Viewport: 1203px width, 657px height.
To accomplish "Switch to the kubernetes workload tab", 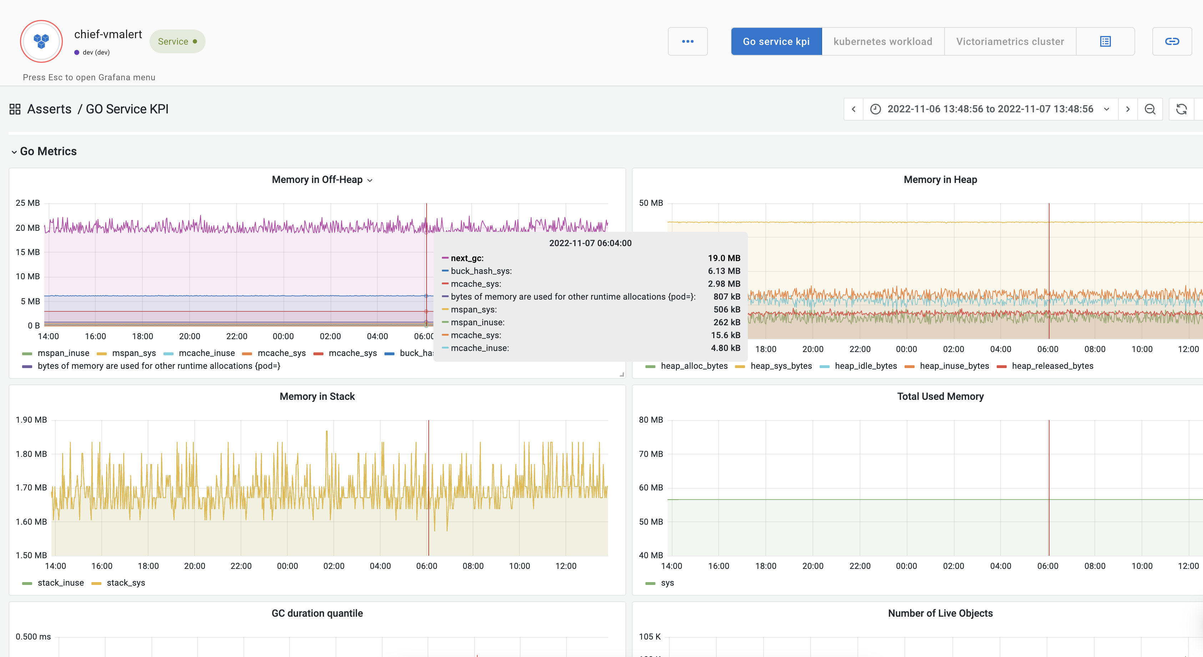I will [x=883, y=41].
